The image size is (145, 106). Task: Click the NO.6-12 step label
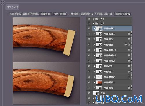[12, 7]
